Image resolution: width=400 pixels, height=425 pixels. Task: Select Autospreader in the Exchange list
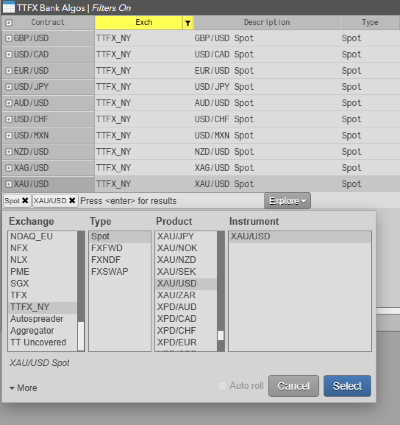(37, 319)
